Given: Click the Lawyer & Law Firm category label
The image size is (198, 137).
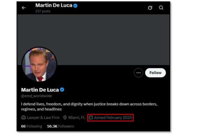Looking at the screenshot, I should click(x=43, y=117).
